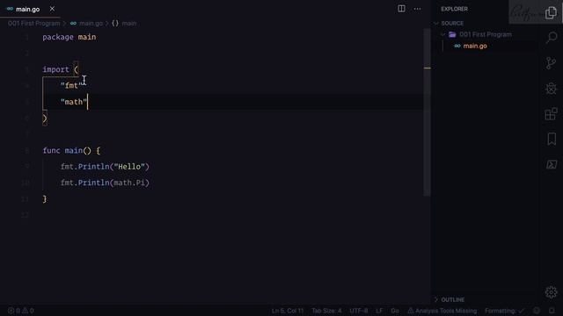
Task: Change Tab Size: 4 setting
Action: pyautogui.click(x=326, y=311)
